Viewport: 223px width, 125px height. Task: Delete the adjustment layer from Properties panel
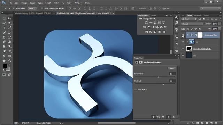[x=174, y=117]
